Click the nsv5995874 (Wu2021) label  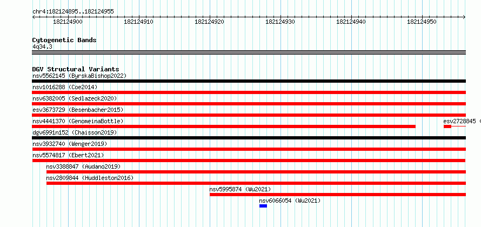(x=240, y=189)
